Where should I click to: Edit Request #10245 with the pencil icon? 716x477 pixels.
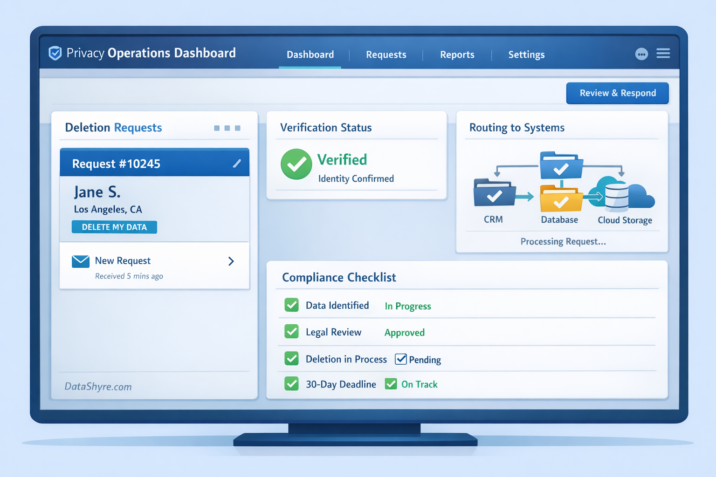[237, 164]
